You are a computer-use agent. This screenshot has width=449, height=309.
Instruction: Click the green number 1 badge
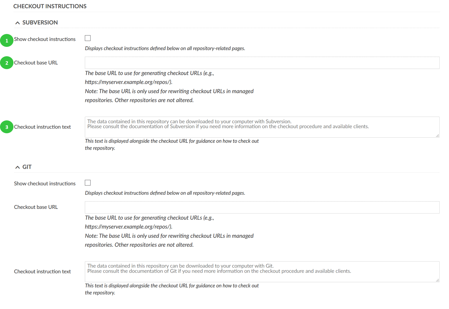[x=7, y=40]
